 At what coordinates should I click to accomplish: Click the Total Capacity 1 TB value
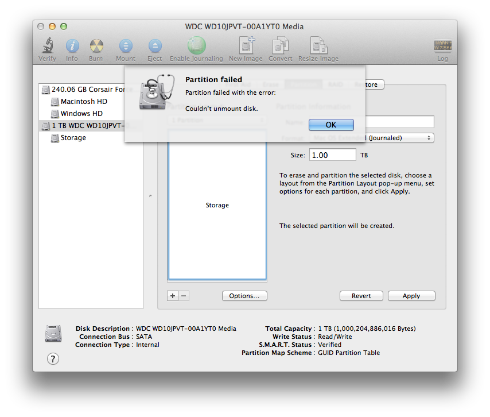pos(367,329)
